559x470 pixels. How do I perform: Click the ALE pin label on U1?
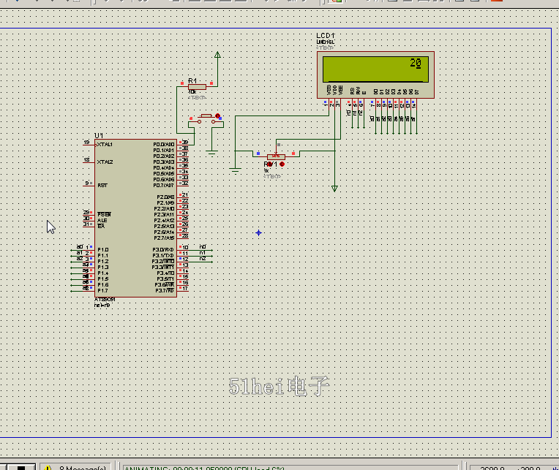(x=102, y=221)
